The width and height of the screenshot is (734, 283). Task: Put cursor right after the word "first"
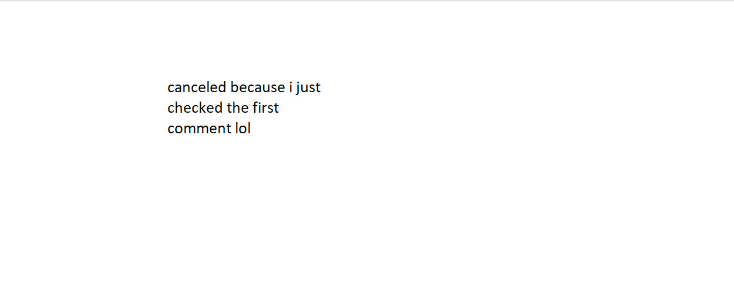tap(280, 108)
